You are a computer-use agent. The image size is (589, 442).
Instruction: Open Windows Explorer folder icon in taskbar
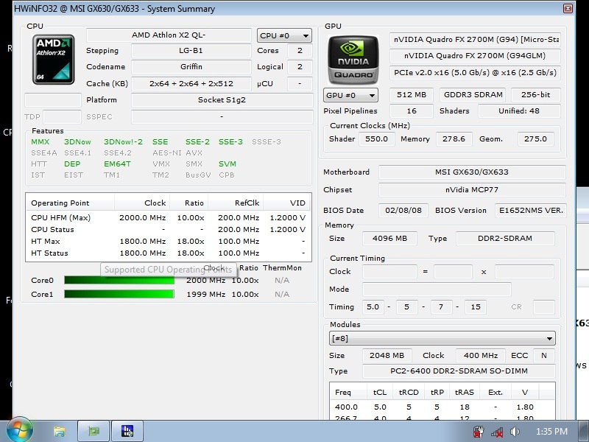[60, 431]
